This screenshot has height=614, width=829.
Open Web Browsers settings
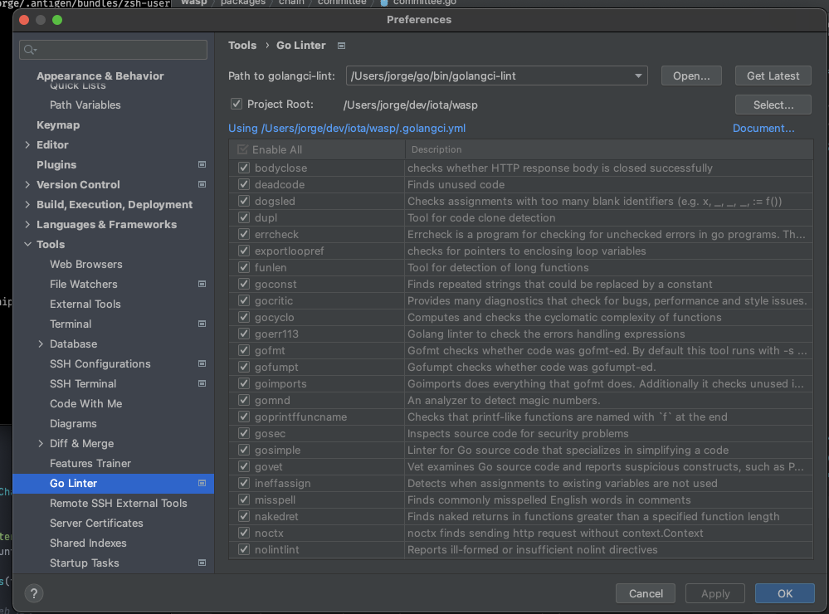(x=86, y=264)
